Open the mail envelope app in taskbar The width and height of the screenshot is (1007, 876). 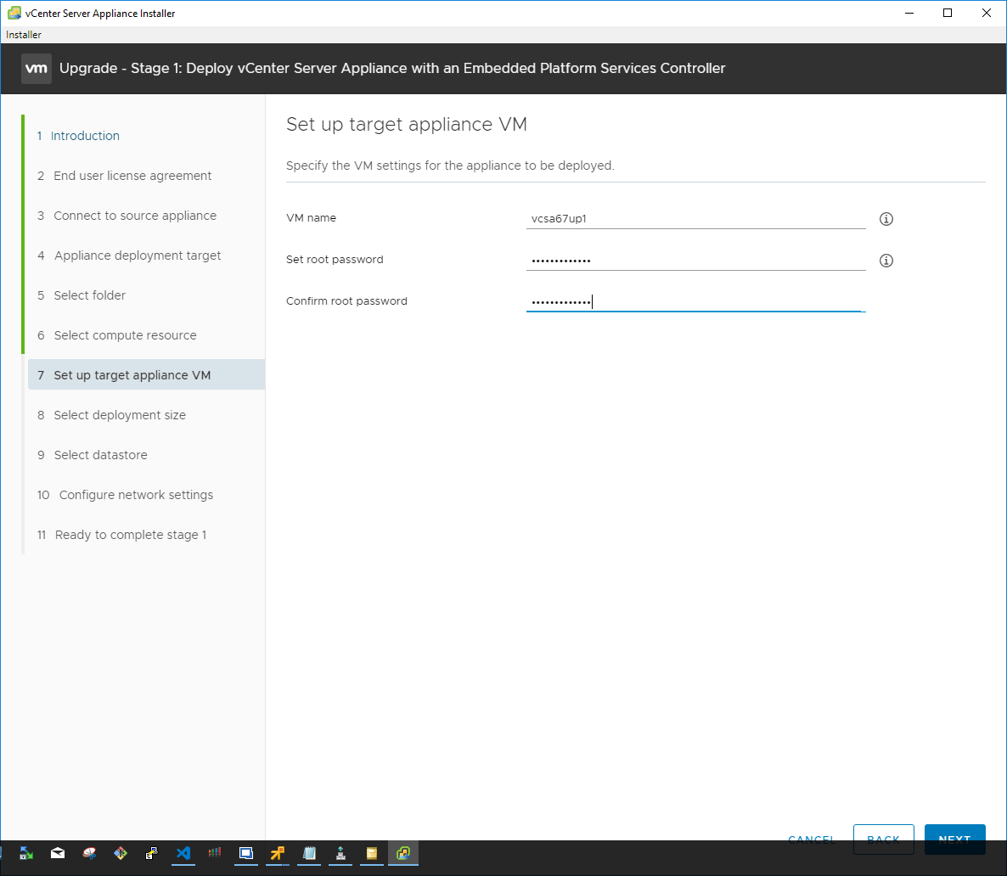click(x=58, y=853)
